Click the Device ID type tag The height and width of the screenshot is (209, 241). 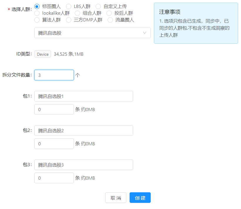click(x=43, y=54)
